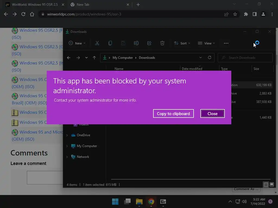Expand the OneDrive tree node
Image resolution: width=278 pixels, height=208 pixels.
click(67, 135)
